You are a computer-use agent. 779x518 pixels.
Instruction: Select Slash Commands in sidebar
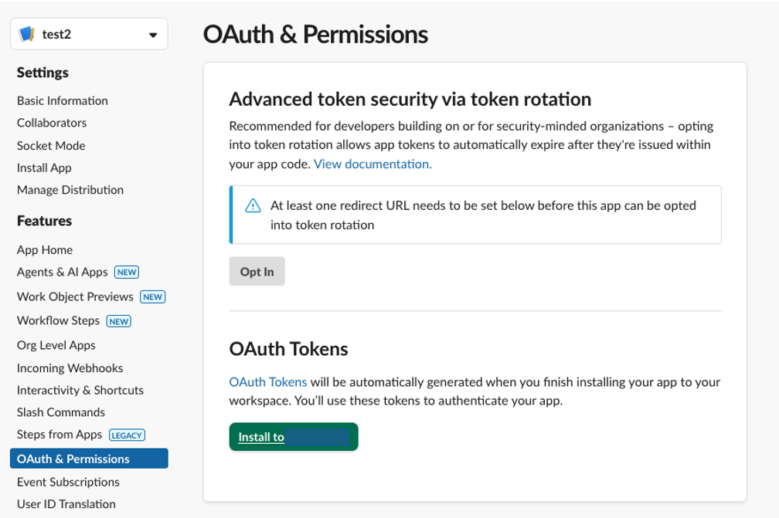click(61, 412)
